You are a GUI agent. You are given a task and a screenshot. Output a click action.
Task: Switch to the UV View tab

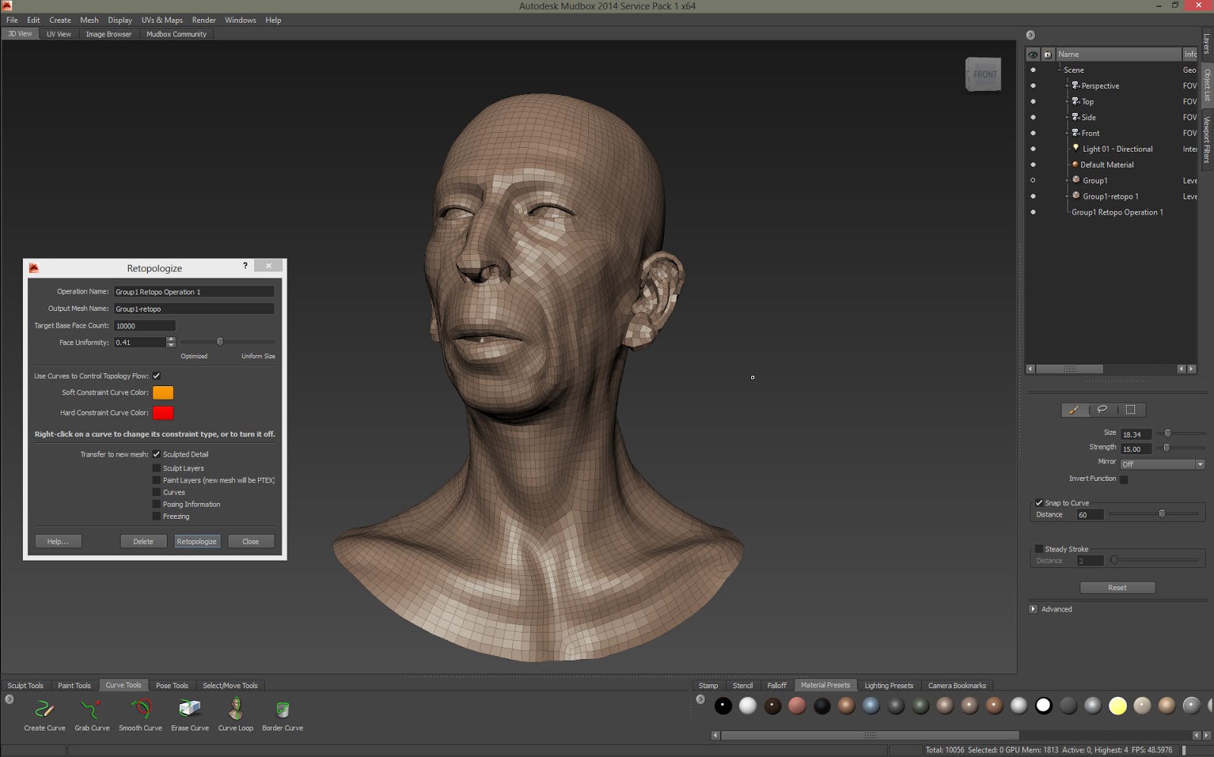pyautogui.click(x=58, y=33)
